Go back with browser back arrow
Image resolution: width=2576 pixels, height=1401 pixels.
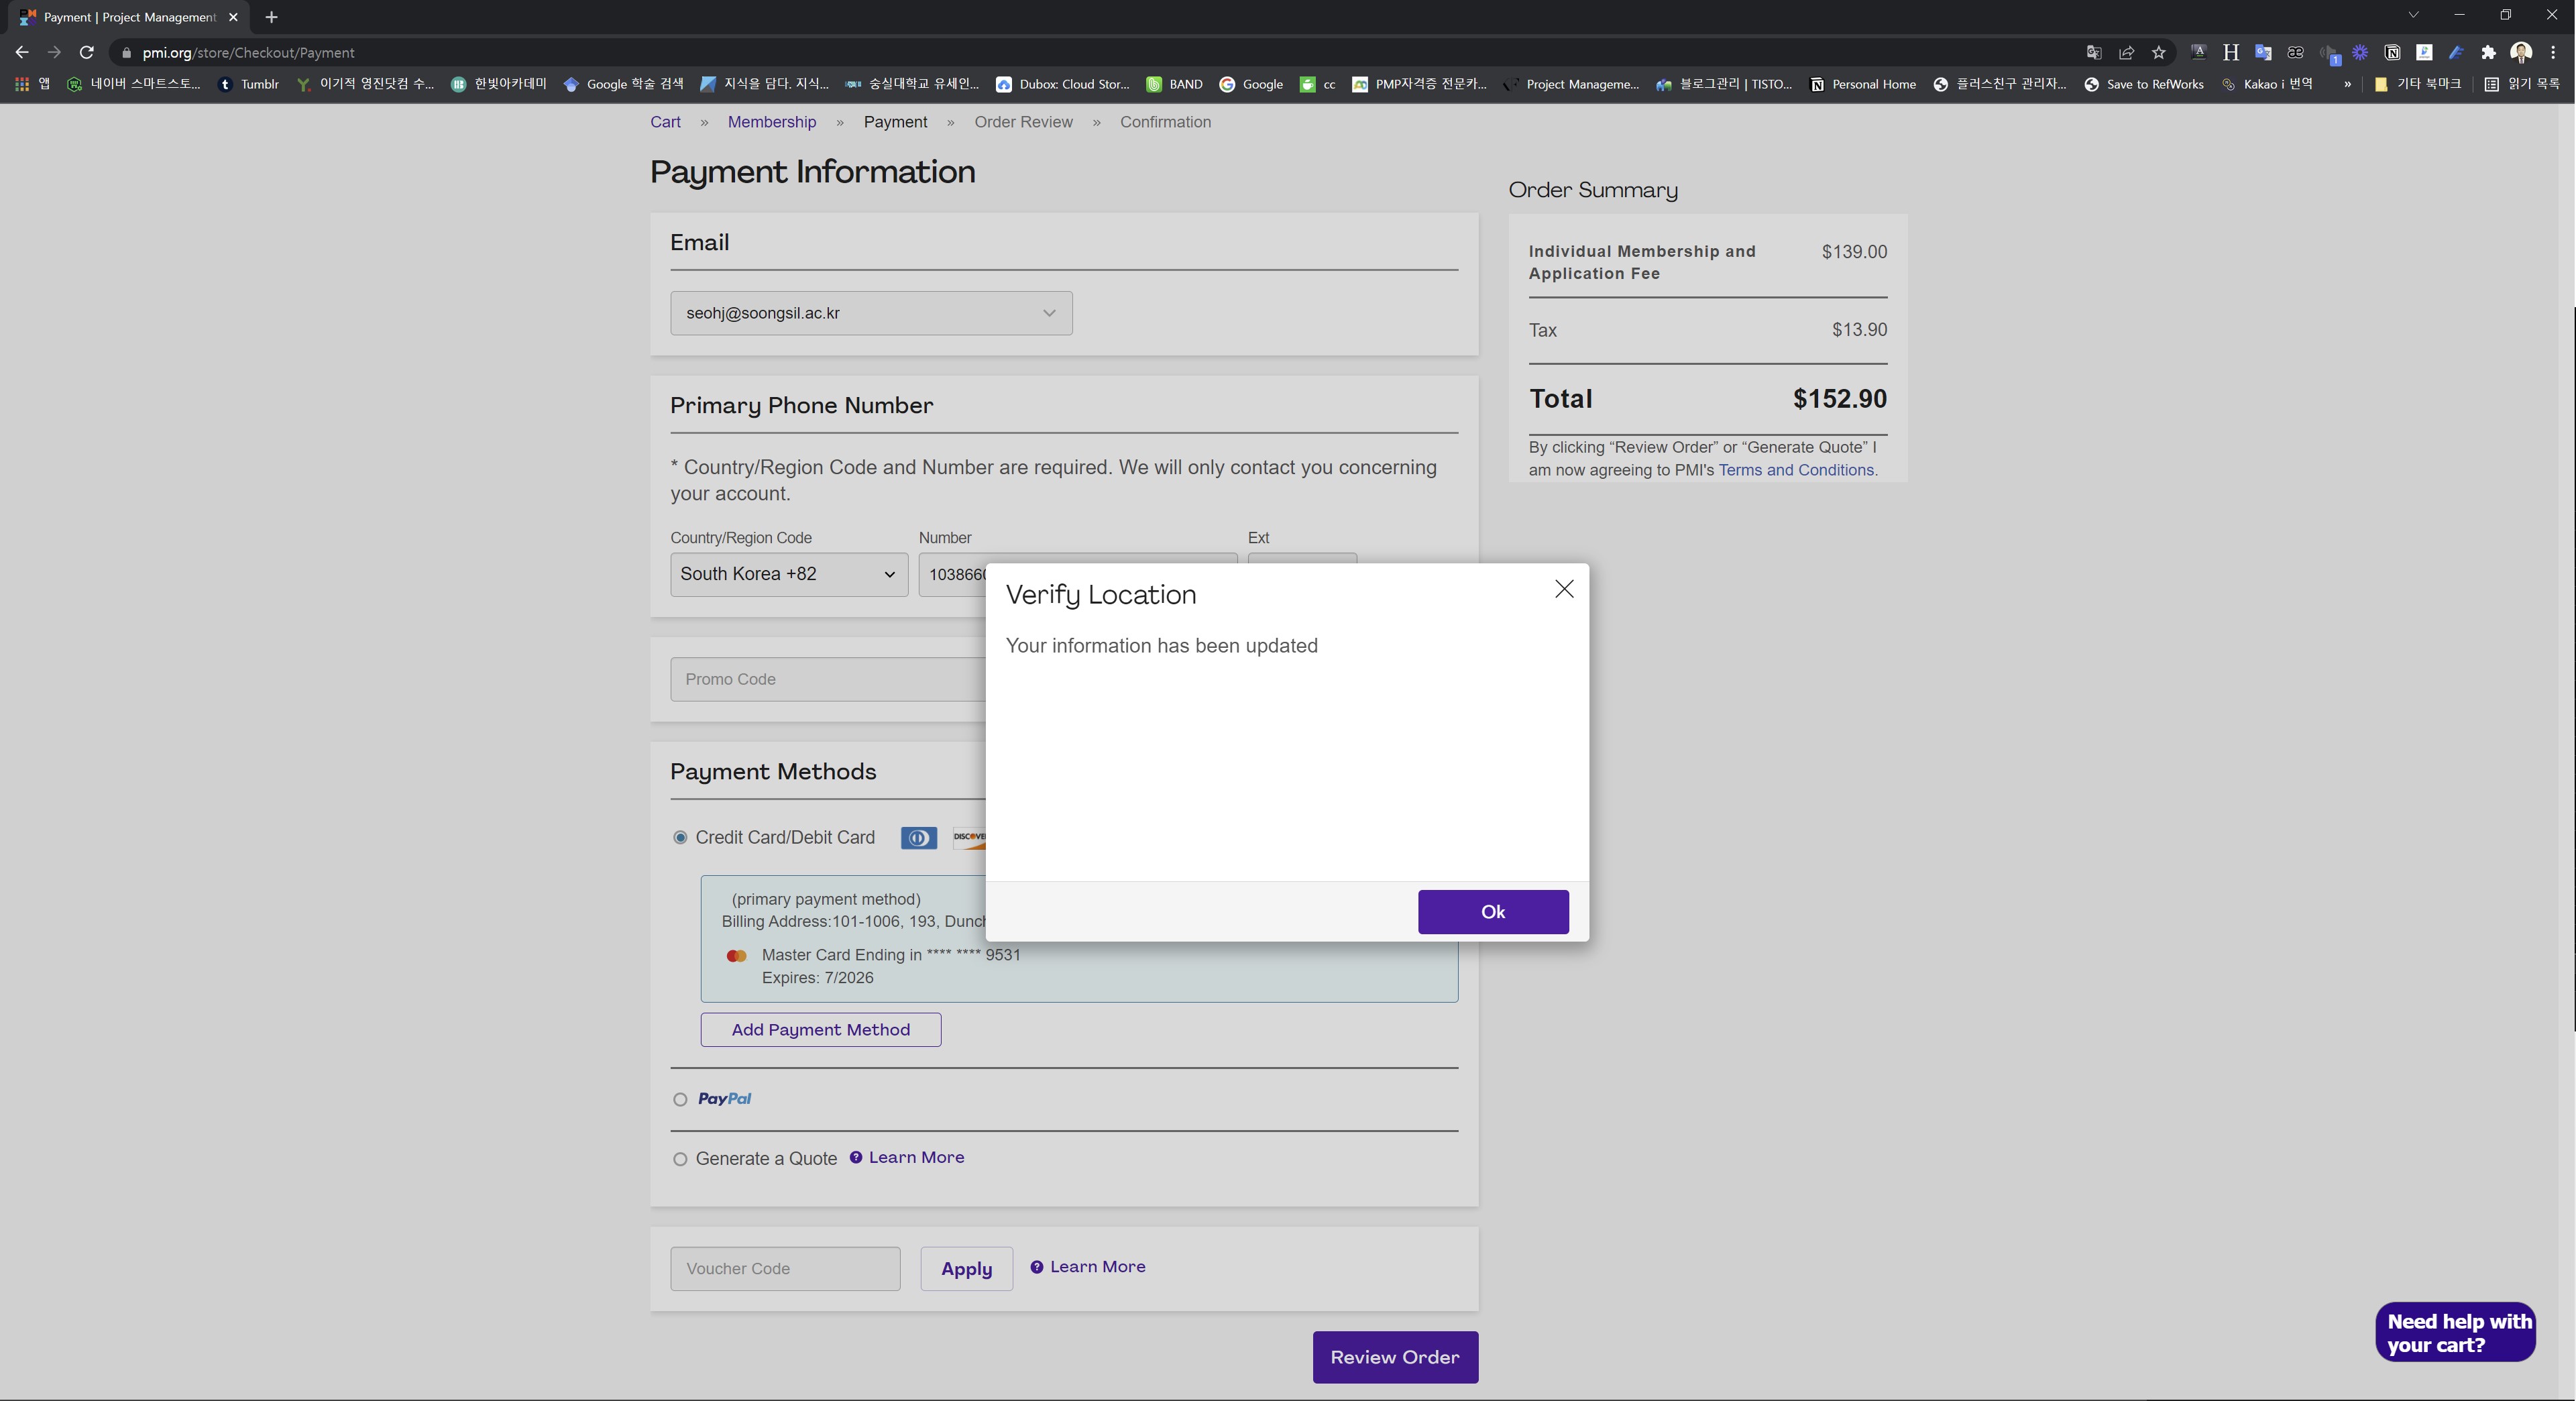point(22,52)
